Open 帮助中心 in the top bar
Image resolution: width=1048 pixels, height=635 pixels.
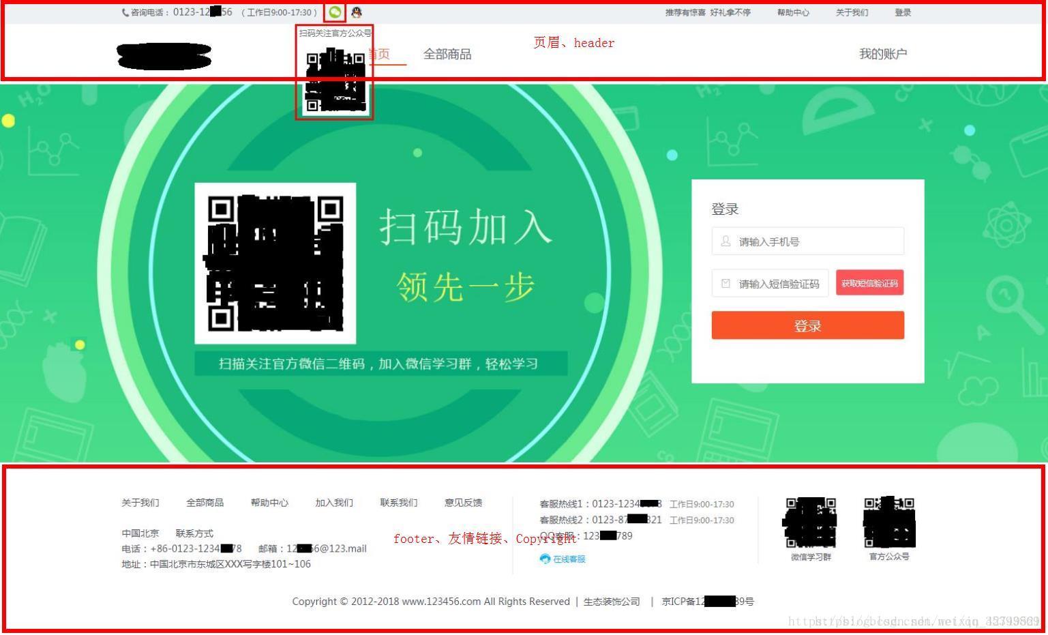[793, 12]
